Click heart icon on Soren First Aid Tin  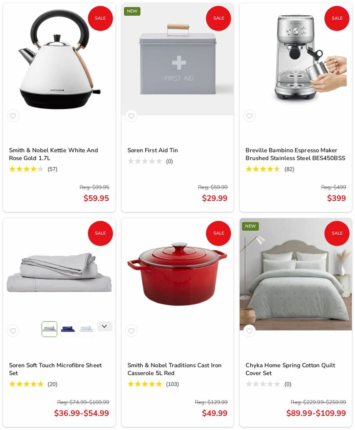pos(131,116)
